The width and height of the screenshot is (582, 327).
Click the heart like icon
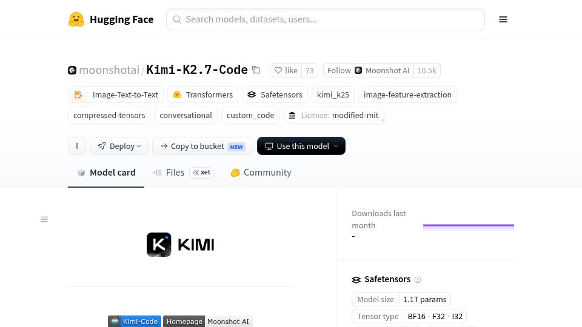[x=278, y=70]
